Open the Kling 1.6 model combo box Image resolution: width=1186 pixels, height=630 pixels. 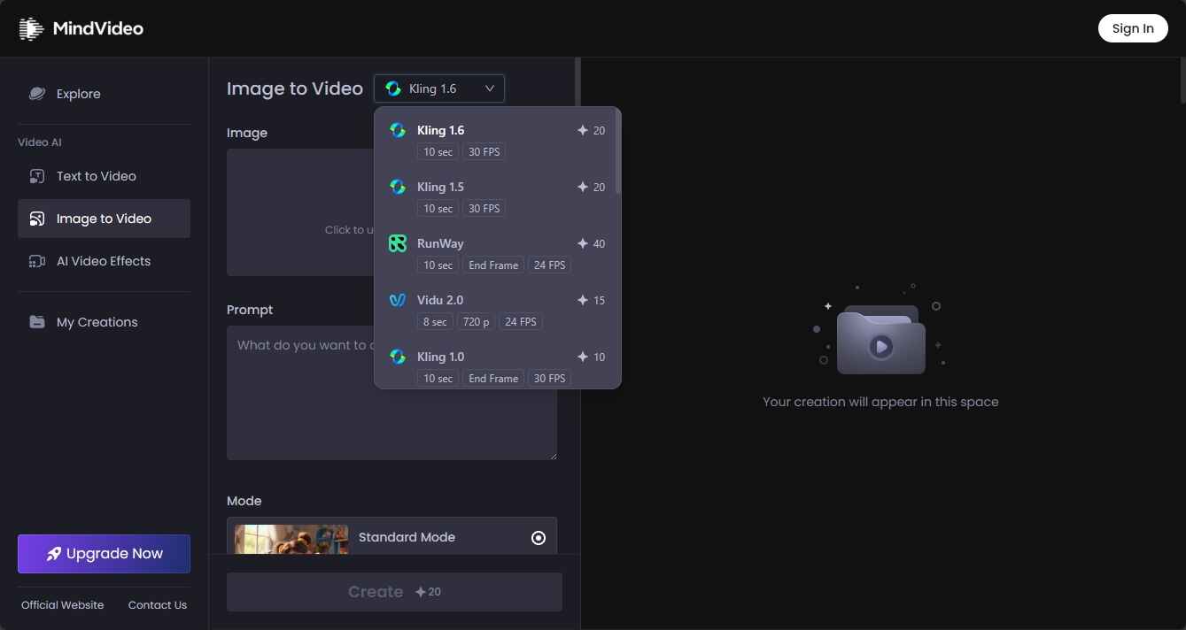pyautogui.click(x=439, y=88)
